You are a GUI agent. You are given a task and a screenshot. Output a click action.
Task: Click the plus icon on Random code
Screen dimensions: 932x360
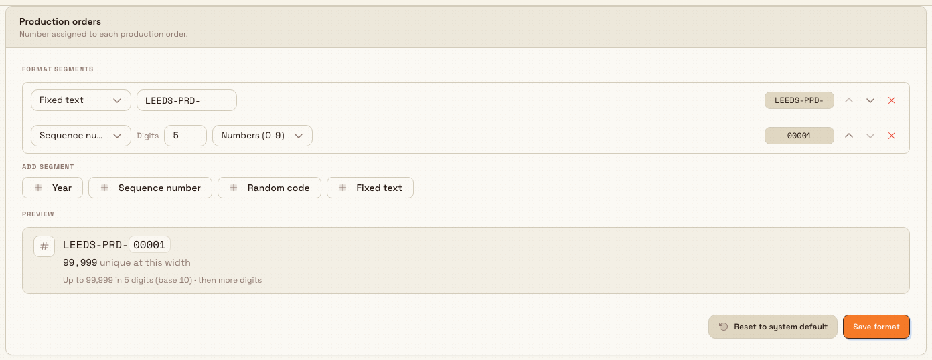(x=234, y=188)
